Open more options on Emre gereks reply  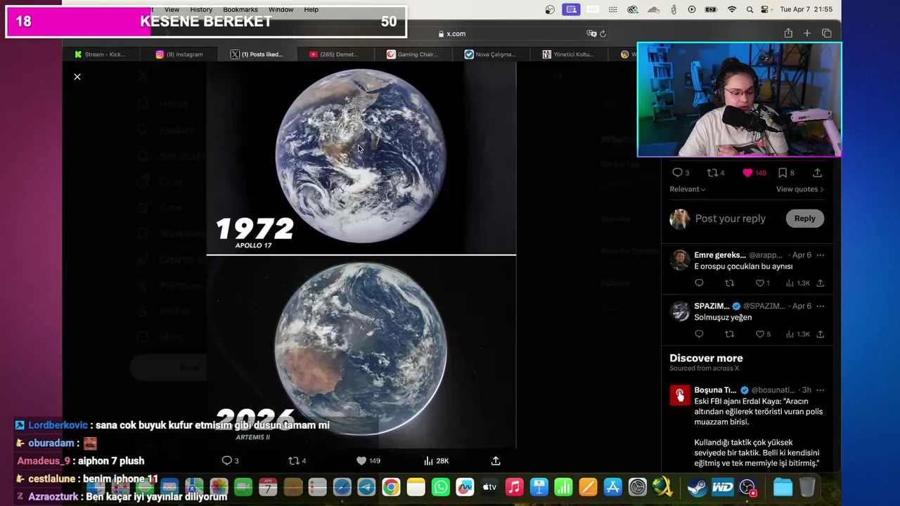[820, 255]
